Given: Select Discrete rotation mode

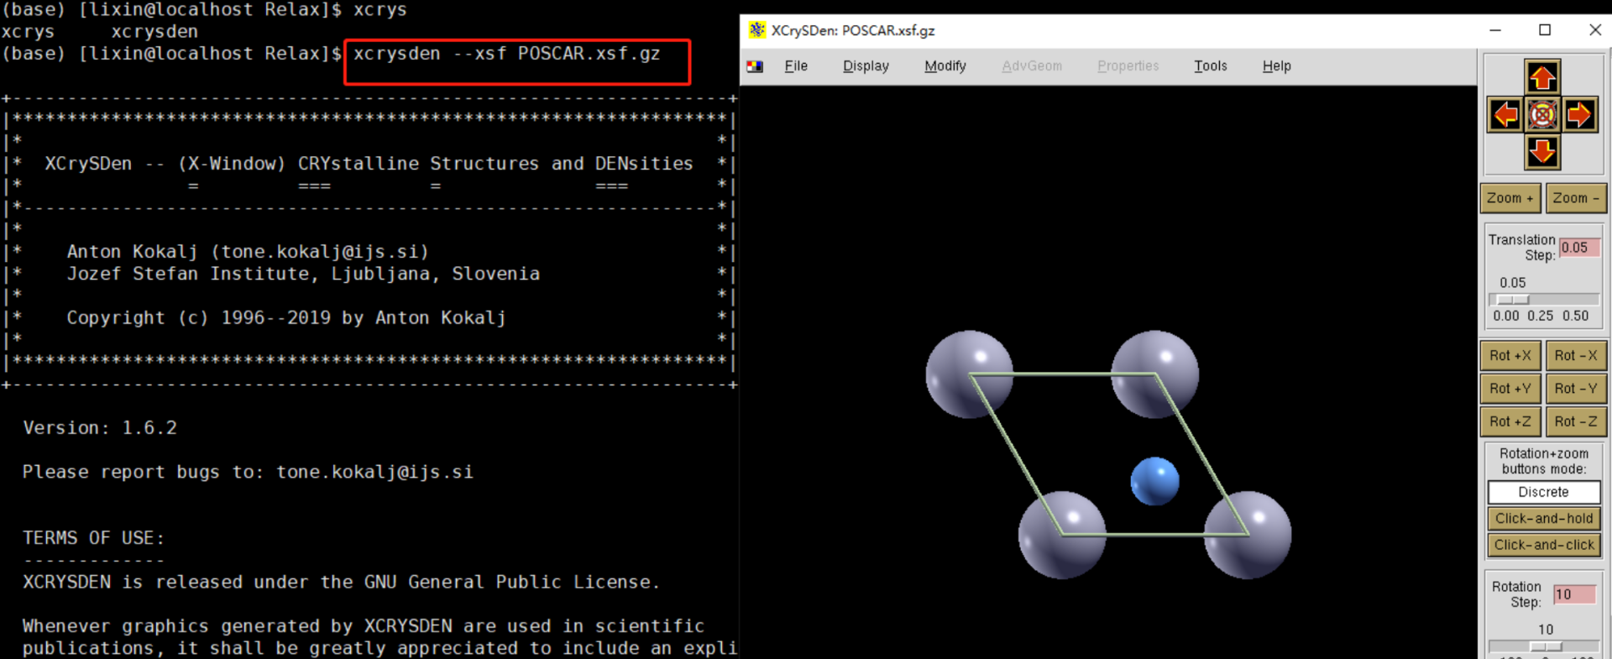Looking at the screenshot, I should pos(1543,492).
